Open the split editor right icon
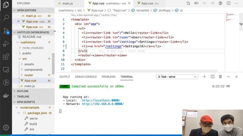Viewport: 243px width, 136px height. 229,3
